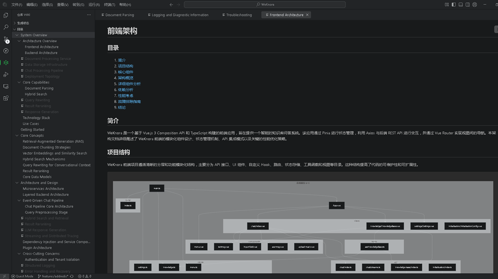This screenshot has height=279, width=498.
Task: Click the Wiki panel more actions ellipsis
Action: 89,15
